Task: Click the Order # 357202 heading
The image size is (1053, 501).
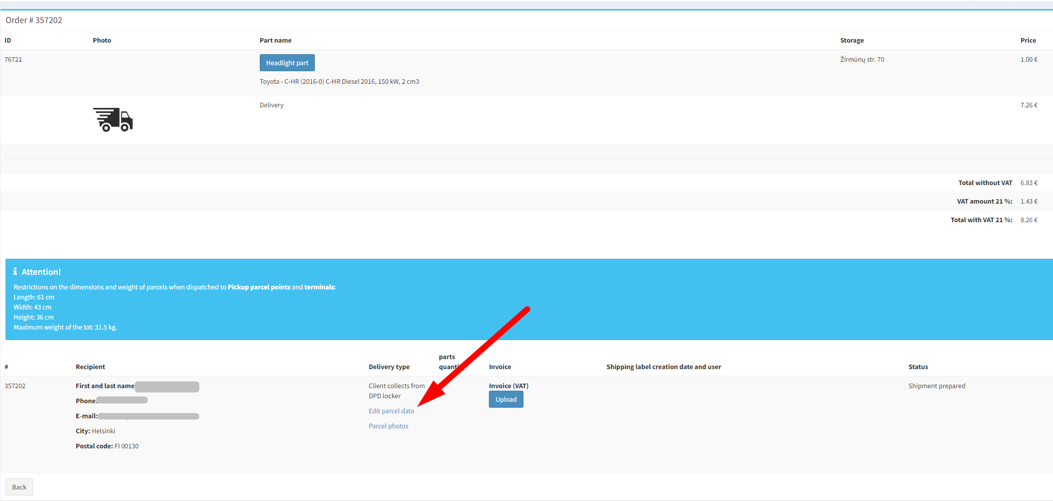Action: point(34,20)
